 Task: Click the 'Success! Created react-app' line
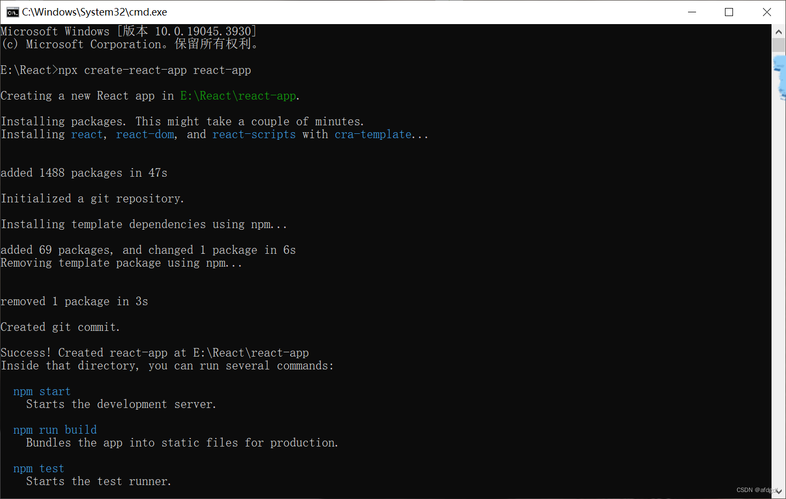tap(154, 352)
